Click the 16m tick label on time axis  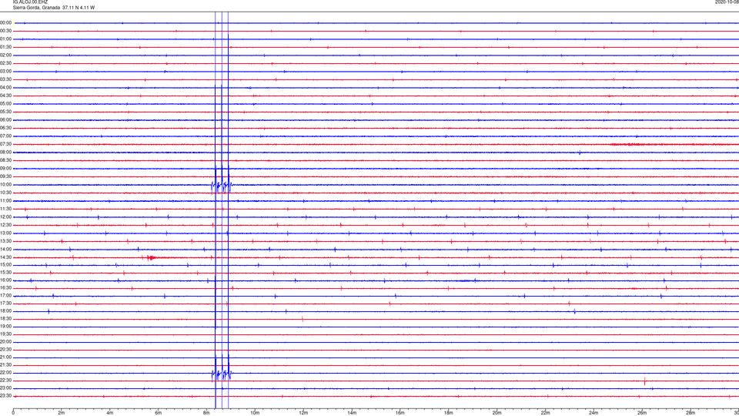point(400,413)
